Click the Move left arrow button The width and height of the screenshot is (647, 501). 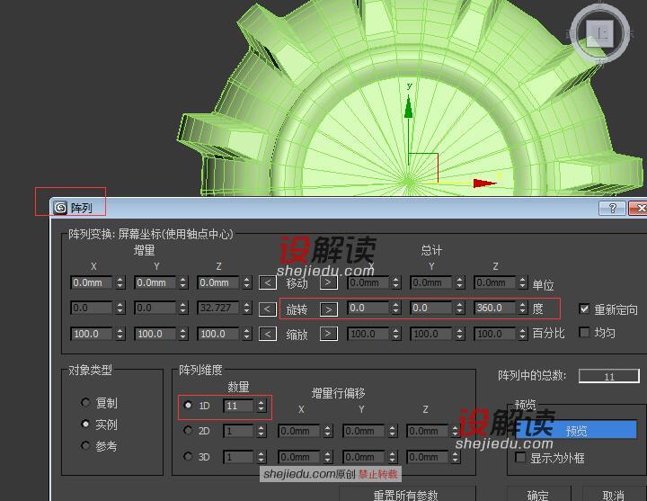267,283
